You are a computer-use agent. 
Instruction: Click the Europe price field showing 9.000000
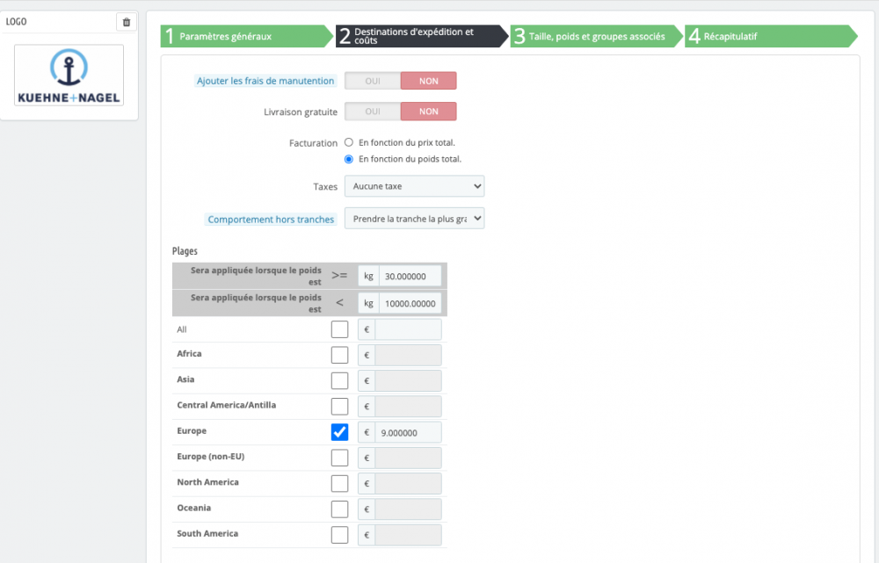(408, 432)
